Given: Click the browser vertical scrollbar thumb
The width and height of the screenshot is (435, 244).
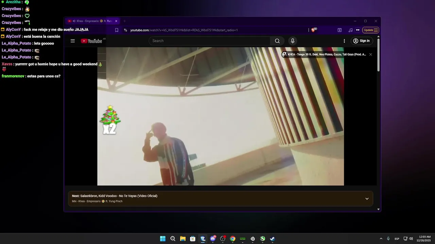Looking at the screenshot, I should (x=379, y=55).
